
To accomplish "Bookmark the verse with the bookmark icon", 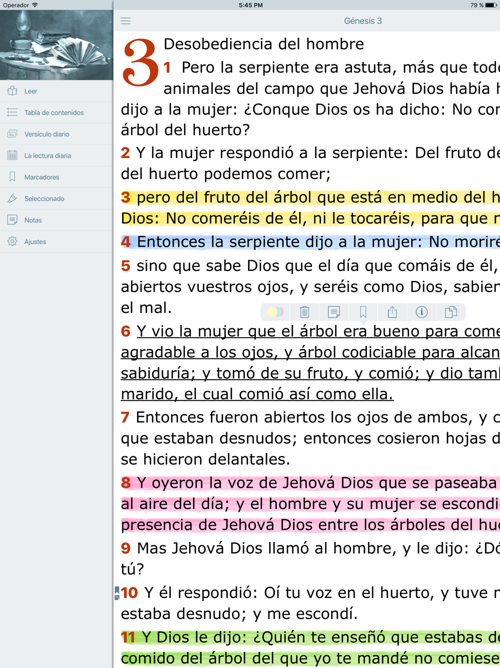I will coord(363,312).
